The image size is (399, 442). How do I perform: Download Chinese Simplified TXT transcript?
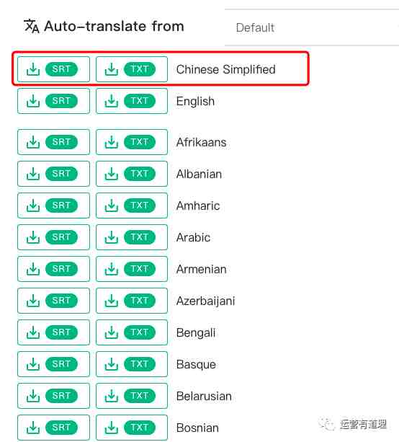(132, 69)
